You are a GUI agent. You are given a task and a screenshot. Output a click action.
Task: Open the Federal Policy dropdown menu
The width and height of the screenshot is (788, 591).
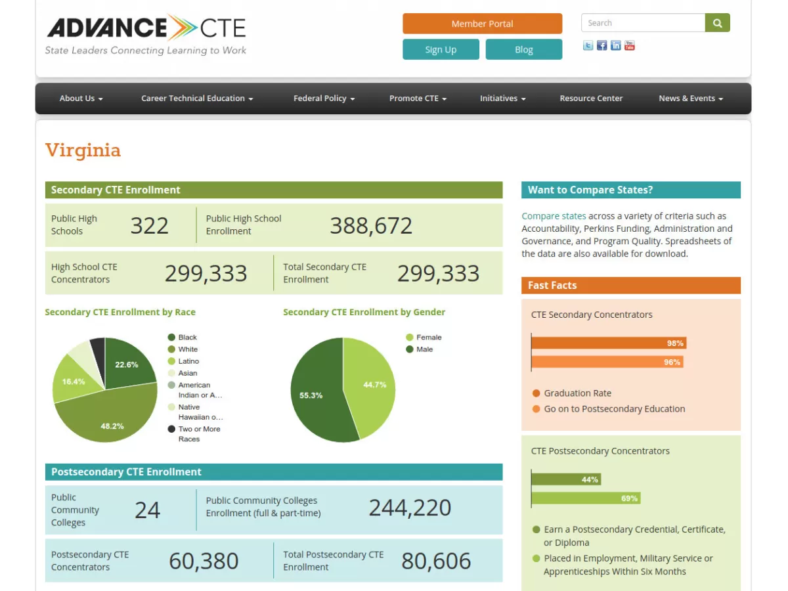324,98
